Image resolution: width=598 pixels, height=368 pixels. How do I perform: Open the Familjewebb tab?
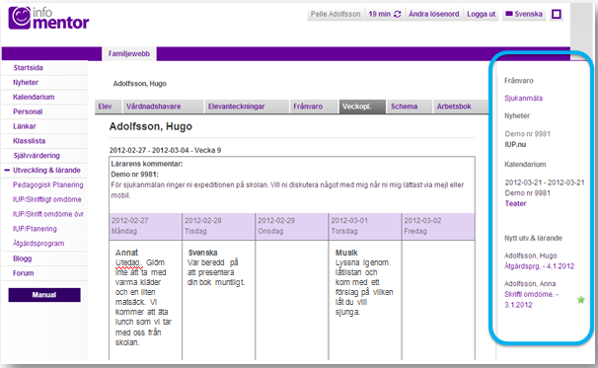129,54
